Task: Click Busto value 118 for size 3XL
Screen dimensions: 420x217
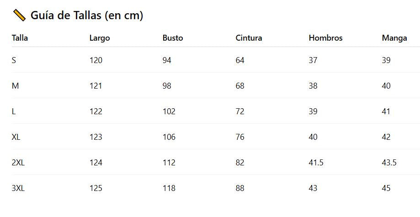Action: pos(169,188)
